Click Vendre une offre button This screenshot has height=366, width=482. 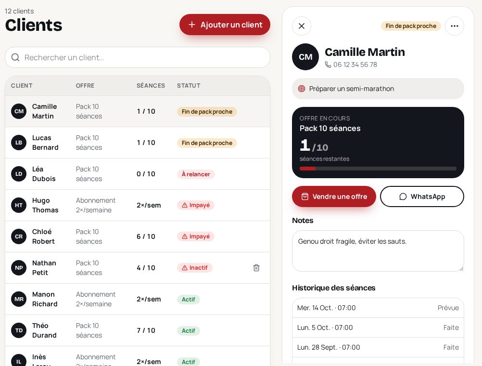[334, 196]
